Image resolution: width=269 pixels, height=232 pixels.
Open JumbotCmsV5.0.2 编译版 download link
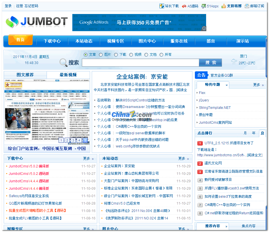[x=29, y=166]
